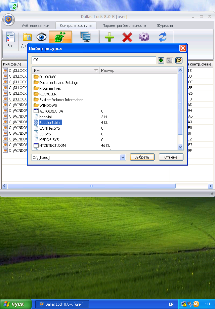This screenshot has height=309, width=215.
Task: Select the Bootfont.bin file
Action: coord(47,123)
